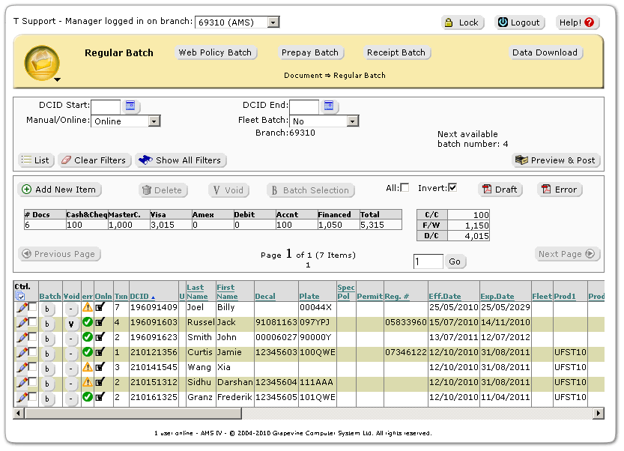
Task: Open the Receipt Batch tab
Action: (396, 52)
